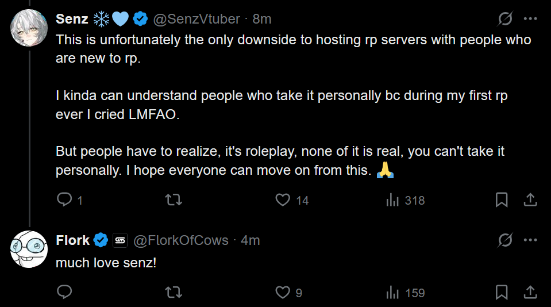View analytics for Senz's tweet
Image resolution: width=551 pixels, height=307 pixels.
393,199
